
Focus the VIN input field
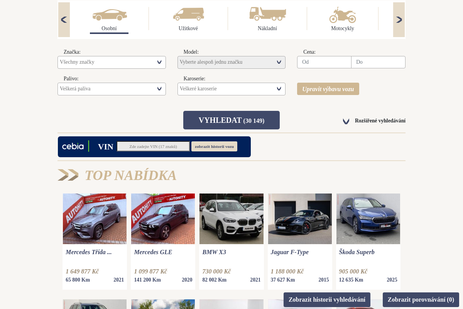[153, 146]
